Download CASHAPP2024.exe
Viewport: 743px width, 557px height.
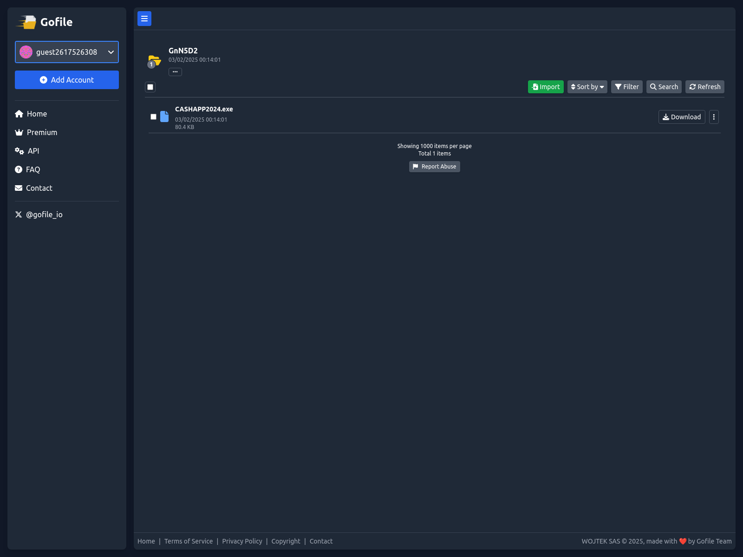682,117
